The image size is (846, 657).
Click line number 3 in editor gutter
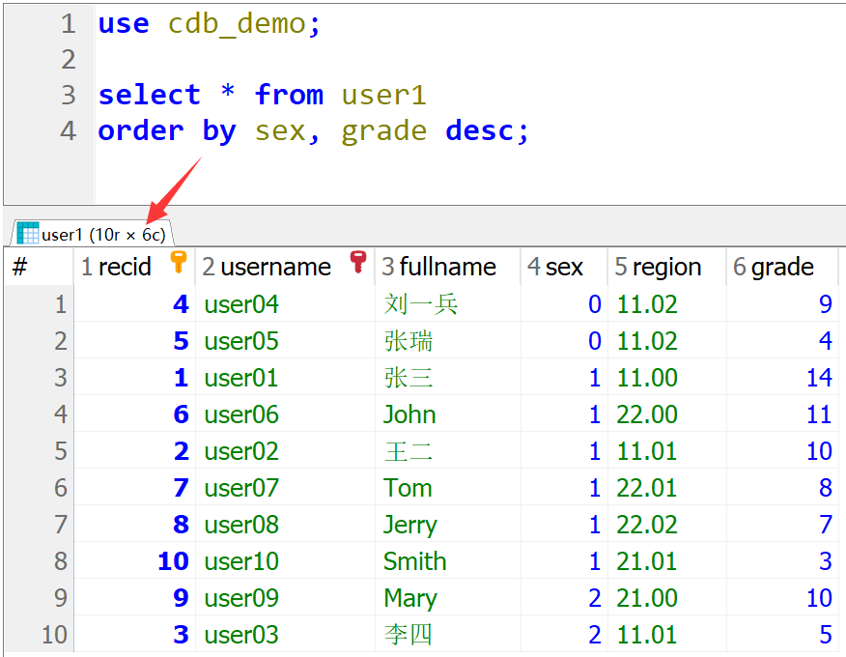point(68,95)
